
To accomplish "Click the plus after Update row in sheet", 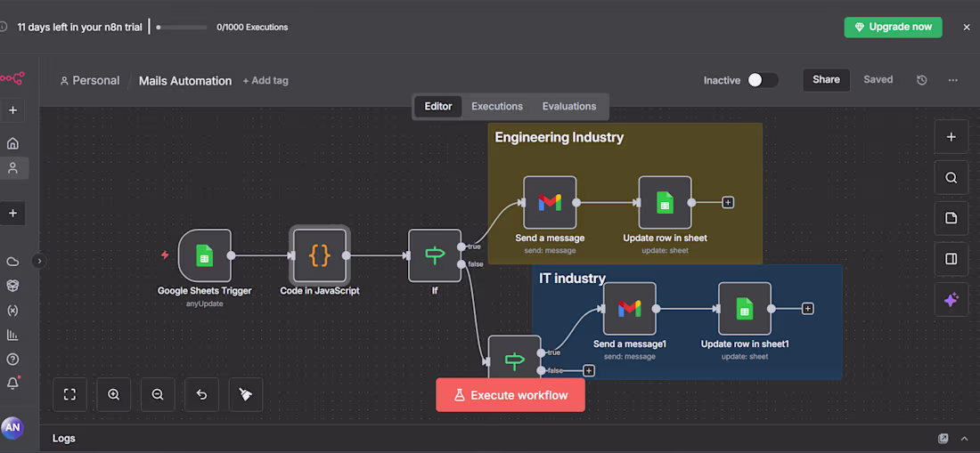I will pyautogui.click(x=728, y=202).
